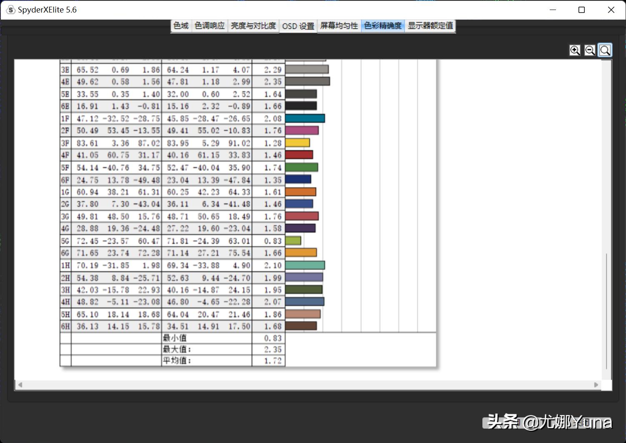Click the green bar for row 5G
Viewport: 626px width, 443px height.
[x=294, y=240]
